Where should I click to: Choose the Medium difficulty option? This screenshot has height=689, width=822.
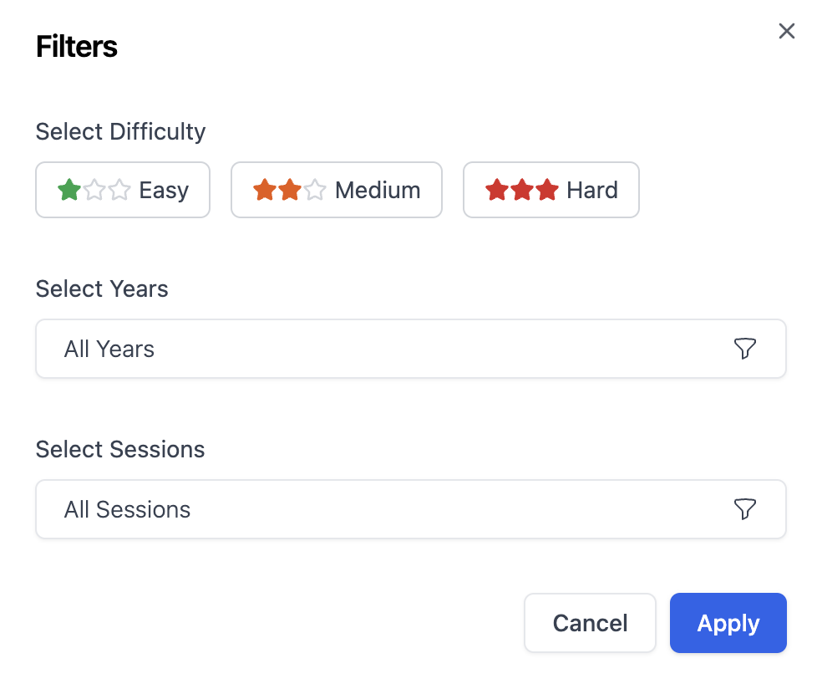pyautogui.click(x=336, y=191)
